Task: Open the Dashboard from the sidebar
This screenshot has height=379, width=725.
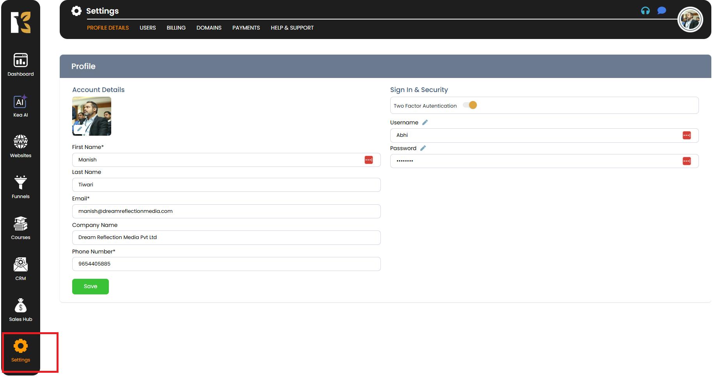Action: pos(20,65)
